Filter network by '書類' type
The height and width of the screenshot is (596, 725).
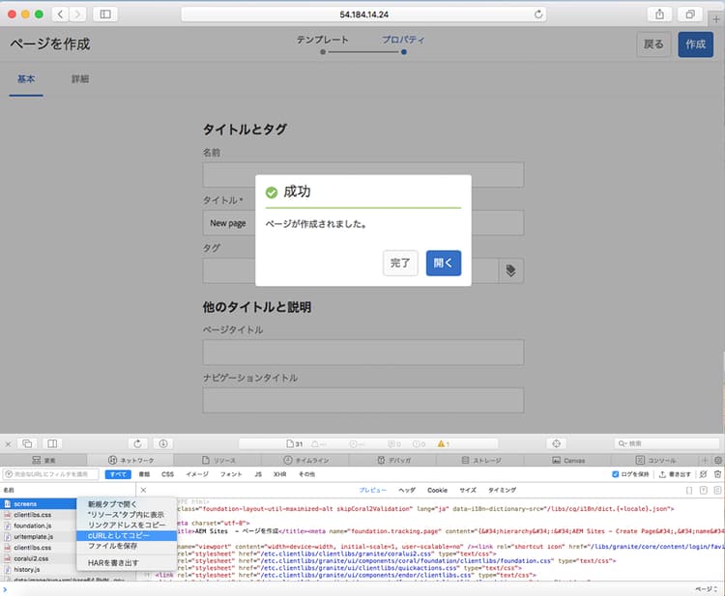[144, 474]
